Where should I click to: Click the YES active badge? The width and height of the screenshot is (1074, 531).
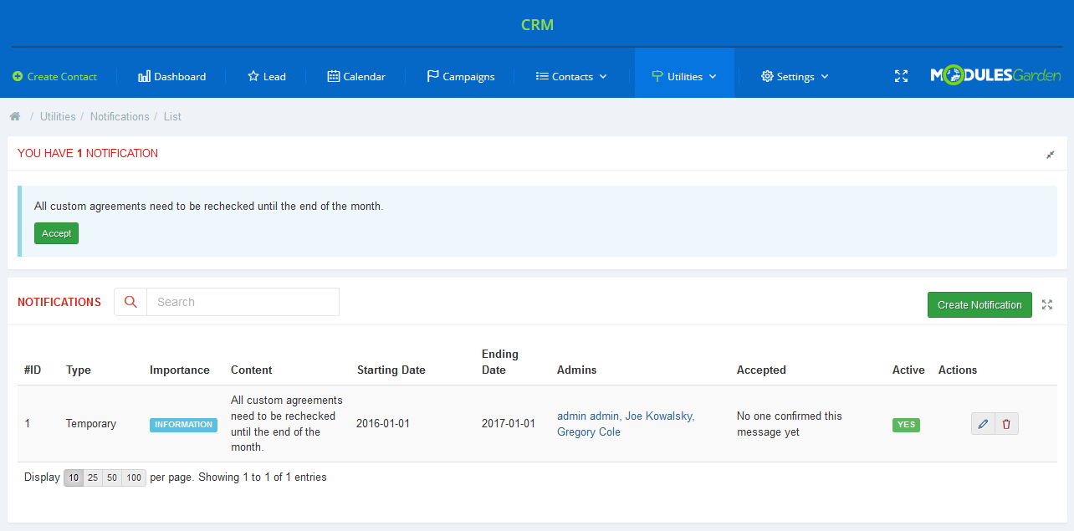(x=906, y=425)
